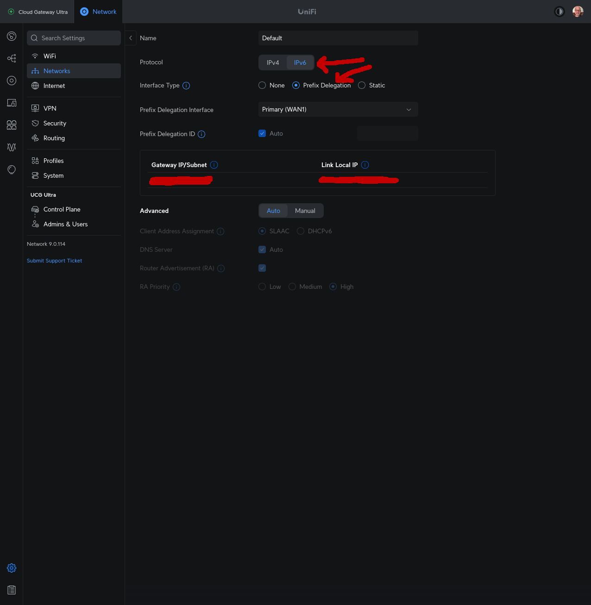Click the Prefix Delegation ID input field
Screen dimensions: 591x605
388,133
